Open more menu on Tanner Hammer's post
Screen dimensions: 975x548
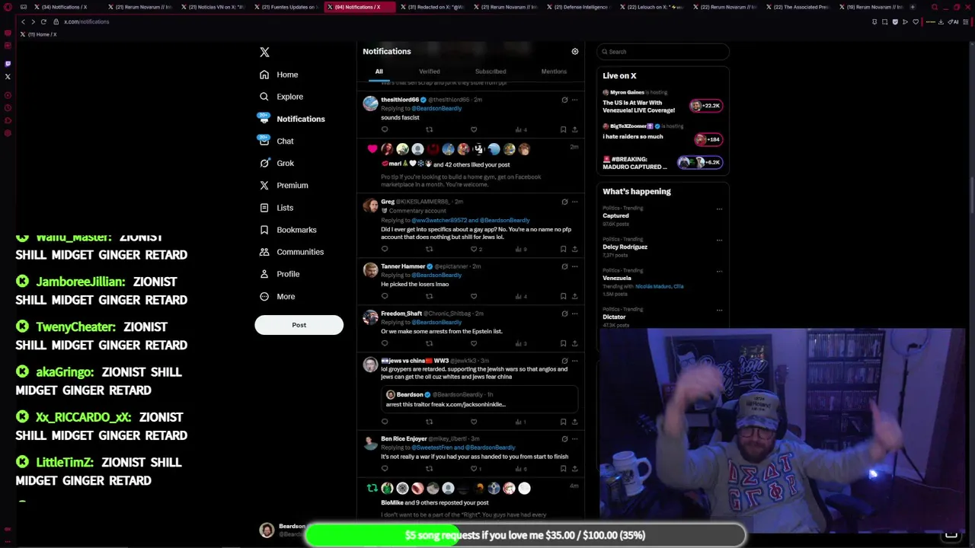click(574, 266)
